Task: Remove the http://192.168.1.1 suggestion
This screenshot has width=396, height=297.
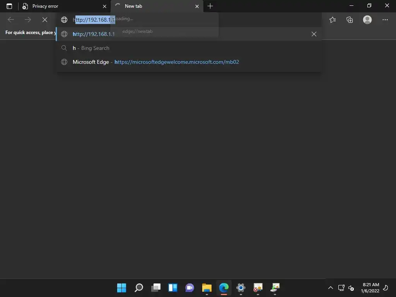Action: click(314, 34)
